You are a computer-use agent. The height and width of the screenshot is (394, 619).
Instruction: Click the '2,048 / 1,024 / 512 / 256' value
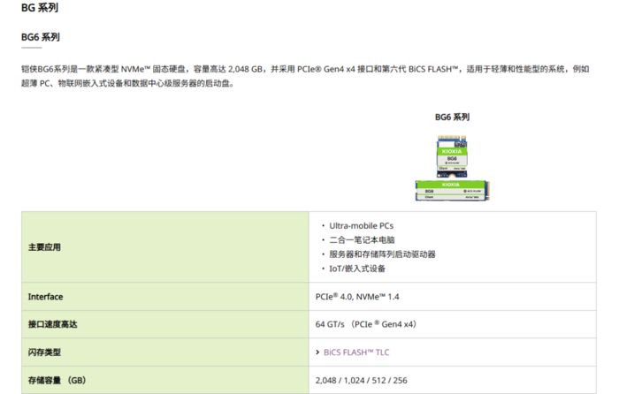pos(361,380)
